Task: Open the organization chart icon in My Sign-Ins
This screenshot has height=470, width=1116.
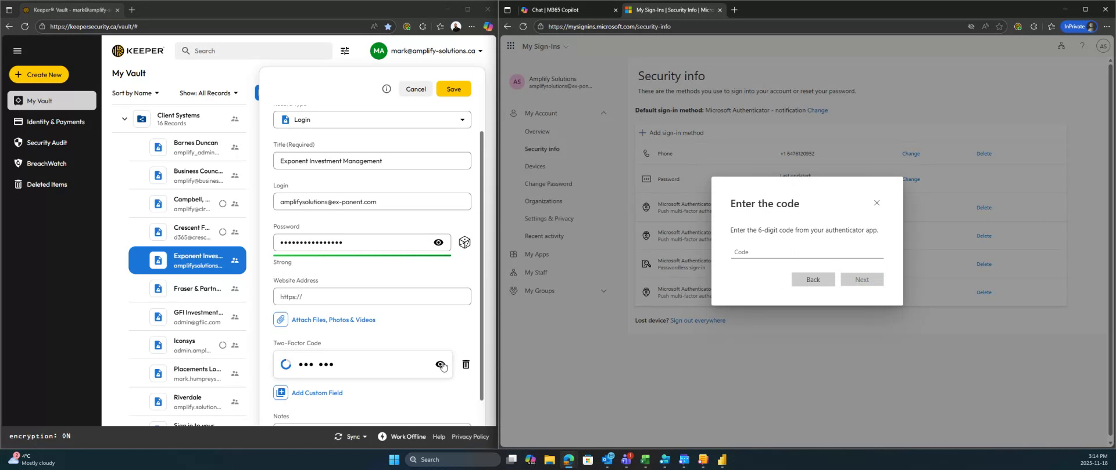Action: (1061, 46)
